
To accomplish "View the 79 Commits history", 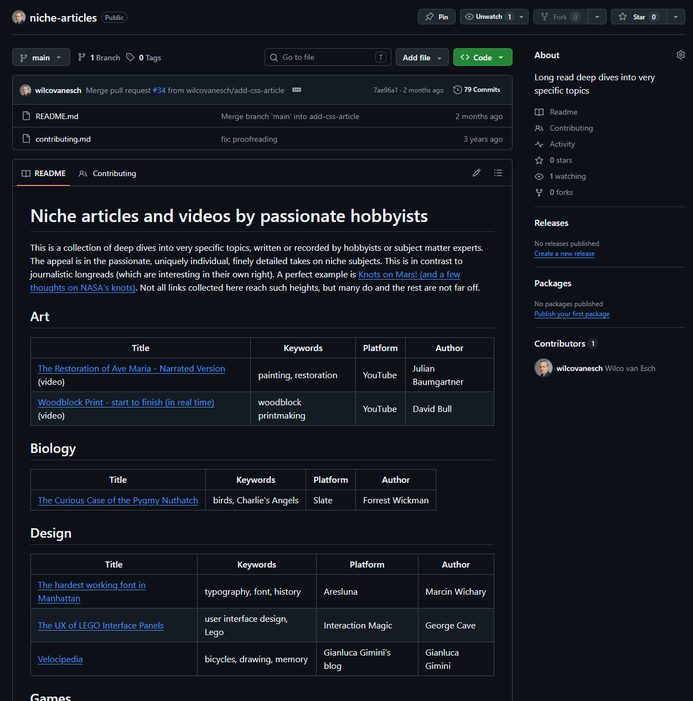I will (477, 90).
